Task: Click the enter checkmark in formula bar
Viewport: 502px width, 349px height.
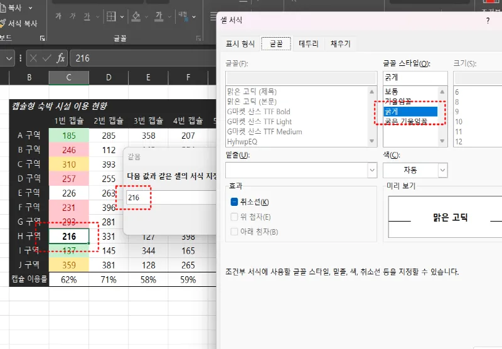Action: tap(46, 58)
